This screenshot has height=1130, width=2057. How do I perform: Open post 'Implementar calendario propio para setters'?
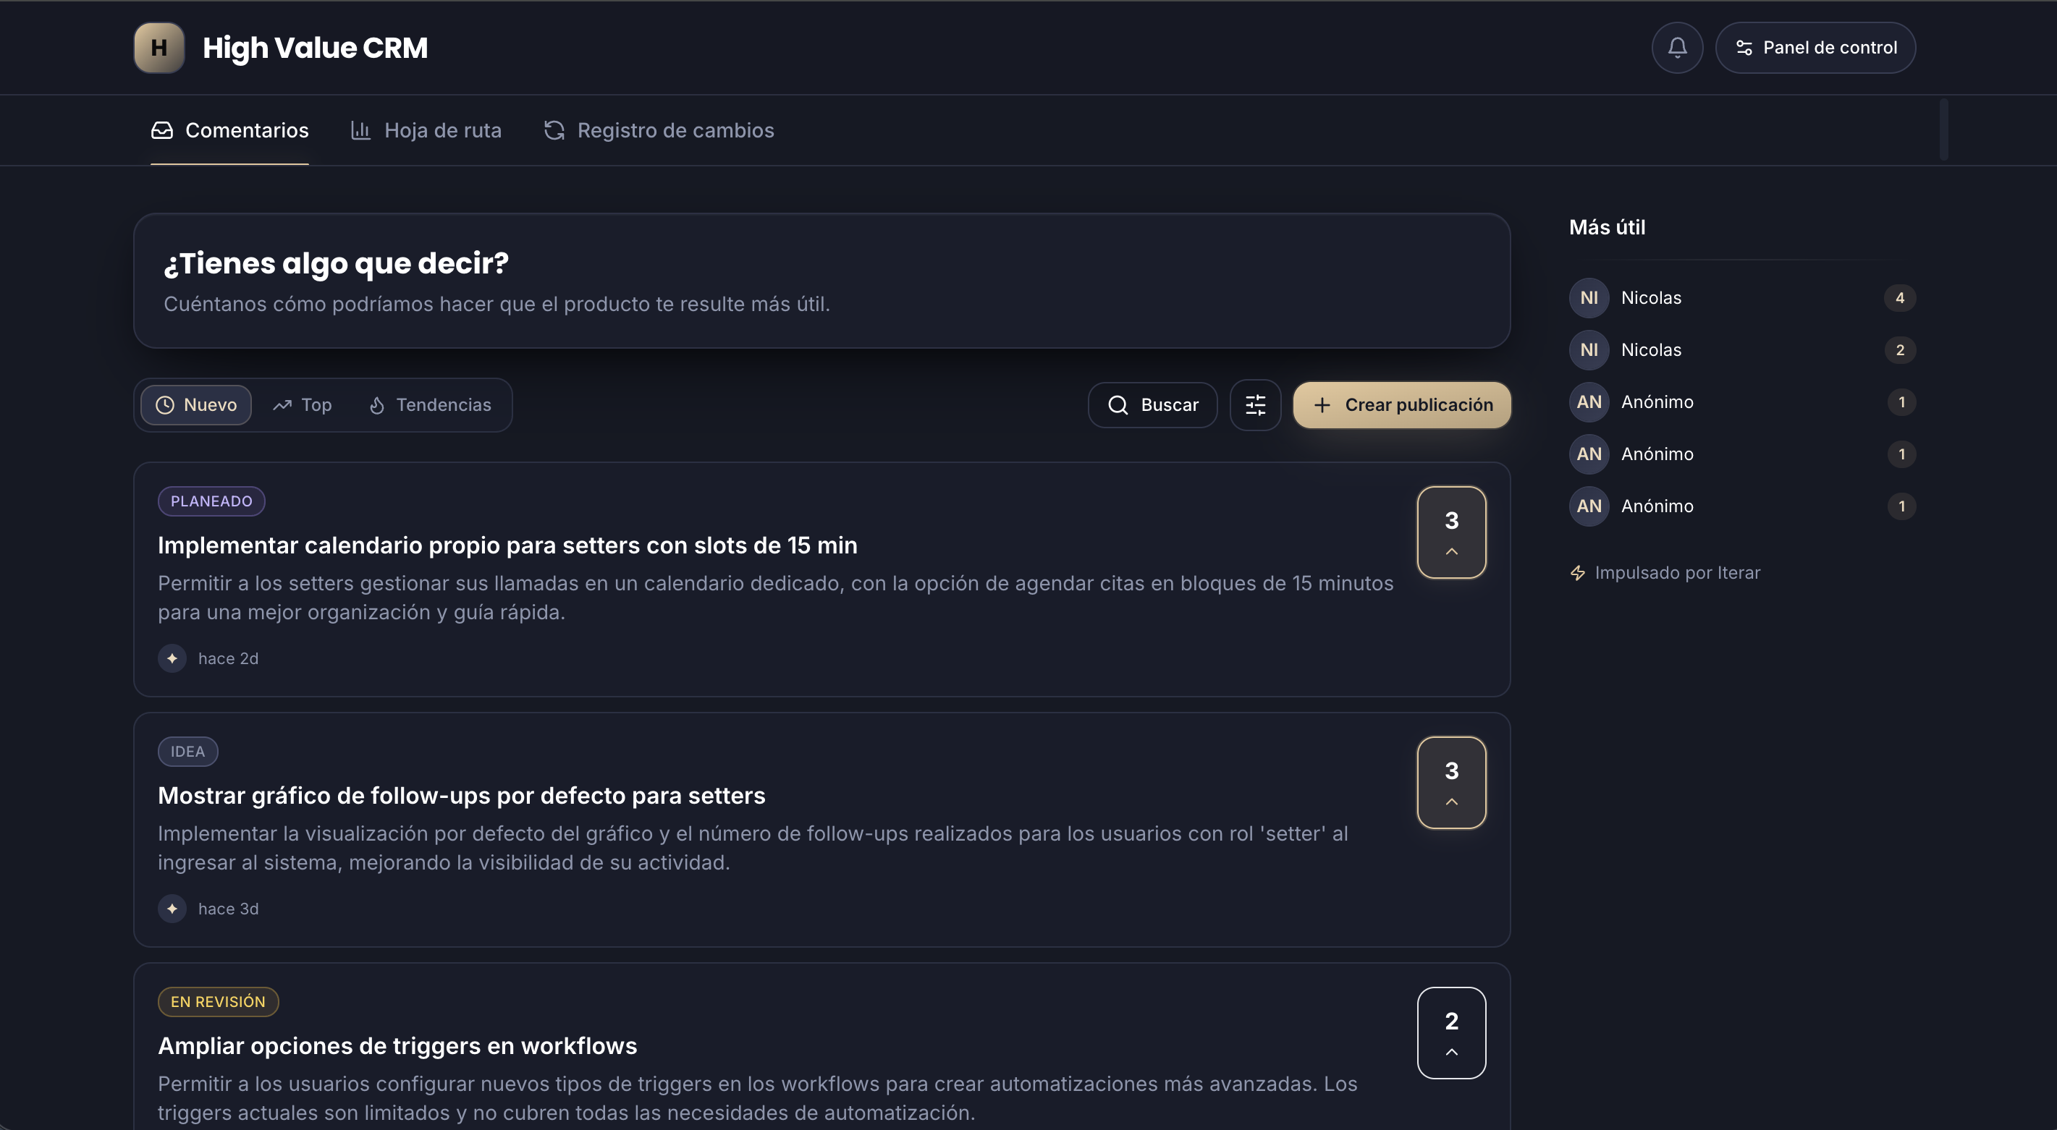click(507, 545)
